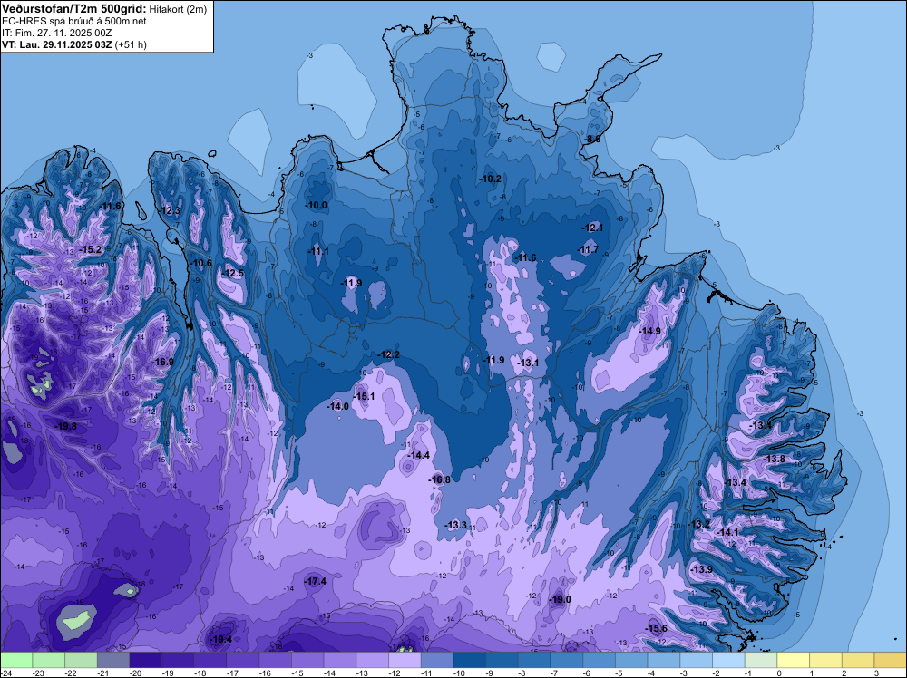The height and width of the screenshot is (678, 907).
Task: Click the -19.0 temperature value
Action: click(x=560, y=599)
